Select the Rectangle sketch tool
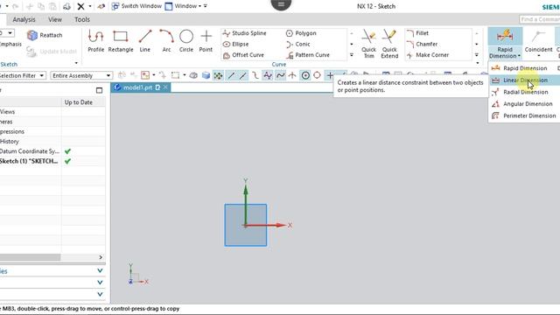The width and height of the screenshot is (560, 315). (x=121, y=41)
